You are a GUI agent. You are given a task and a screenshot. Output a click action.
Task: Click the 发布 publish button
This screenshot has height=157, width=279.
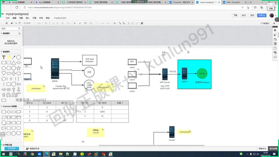point(252,15)
